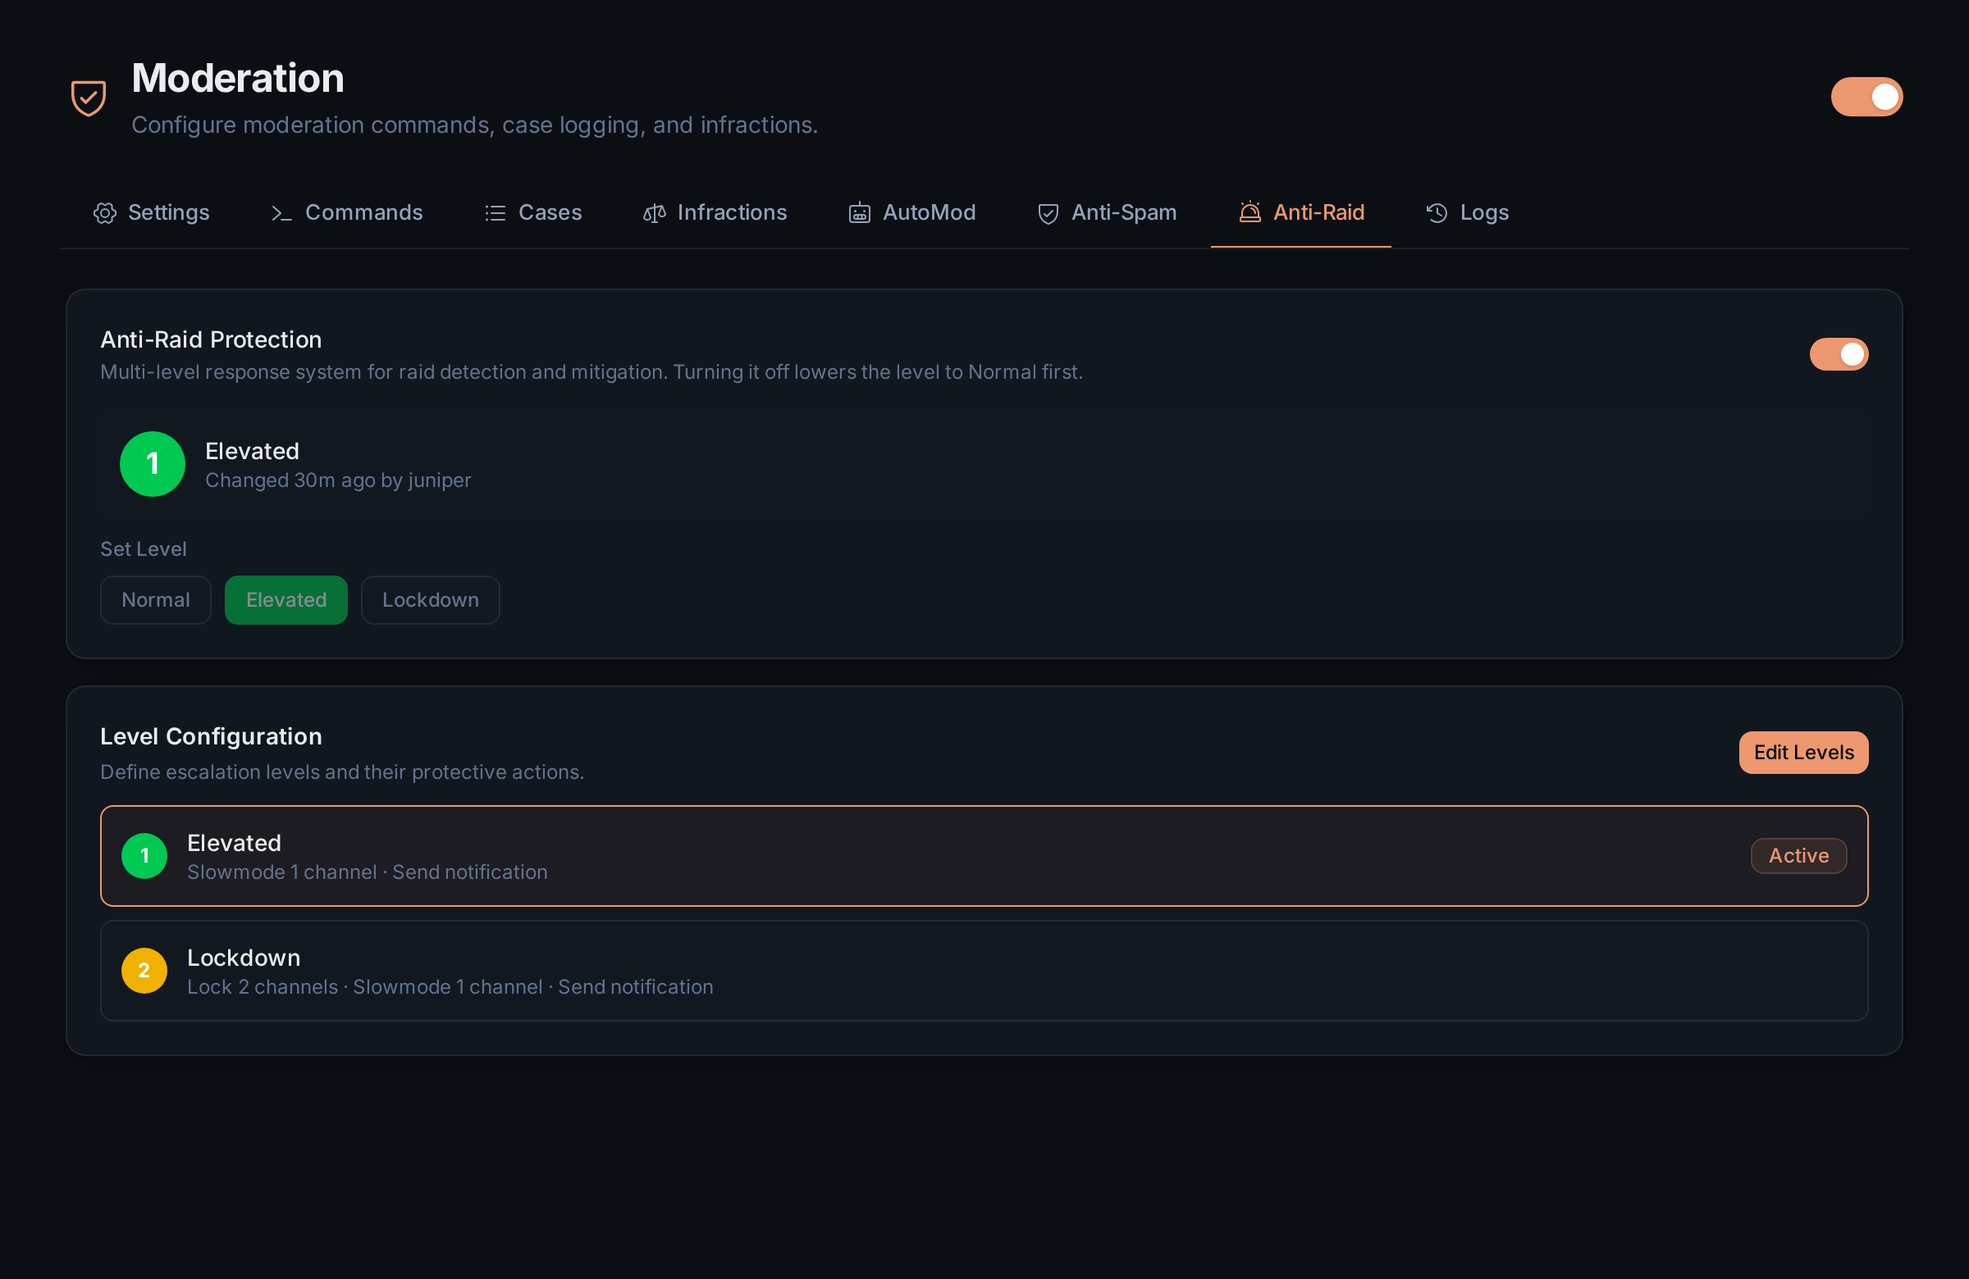
Task: Click the list icon beside Cases
Action: [x=495, y=213]
